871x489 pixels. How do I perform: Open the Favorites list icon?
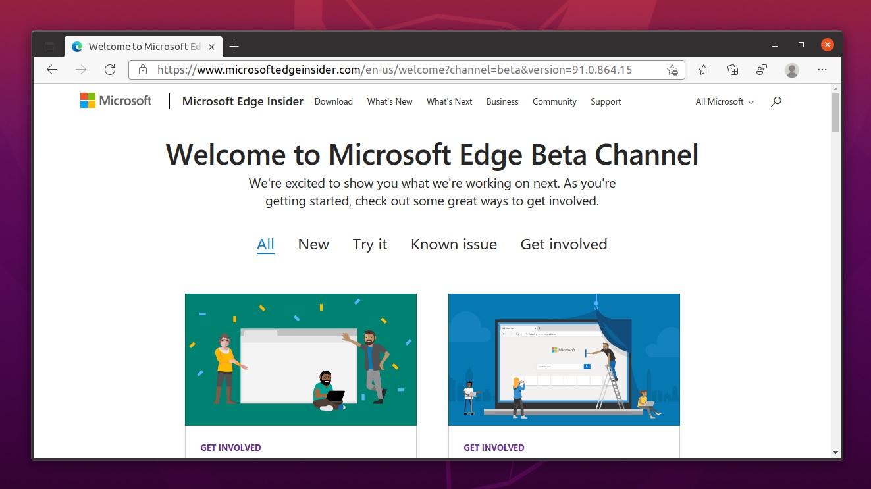click(704, 70)
